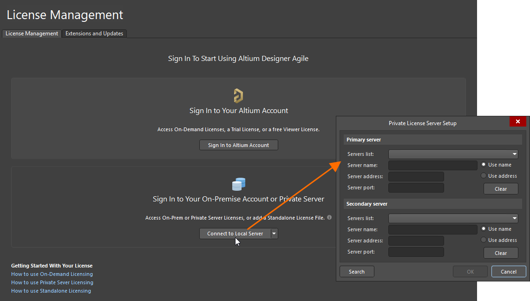The width and height of the screenshot is (530, 301).
Task: Click Sign In to Altium Account button
Action: 238,145
